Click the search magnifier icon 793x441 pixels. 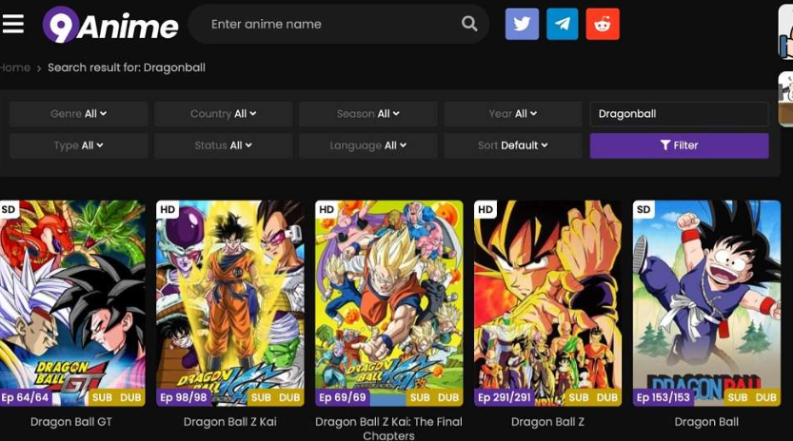click(x=468, y=23)
